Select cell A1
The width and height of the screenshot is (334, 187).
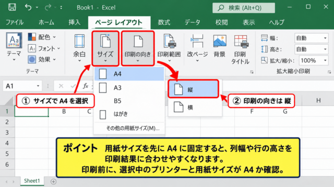tap(31, 111)
